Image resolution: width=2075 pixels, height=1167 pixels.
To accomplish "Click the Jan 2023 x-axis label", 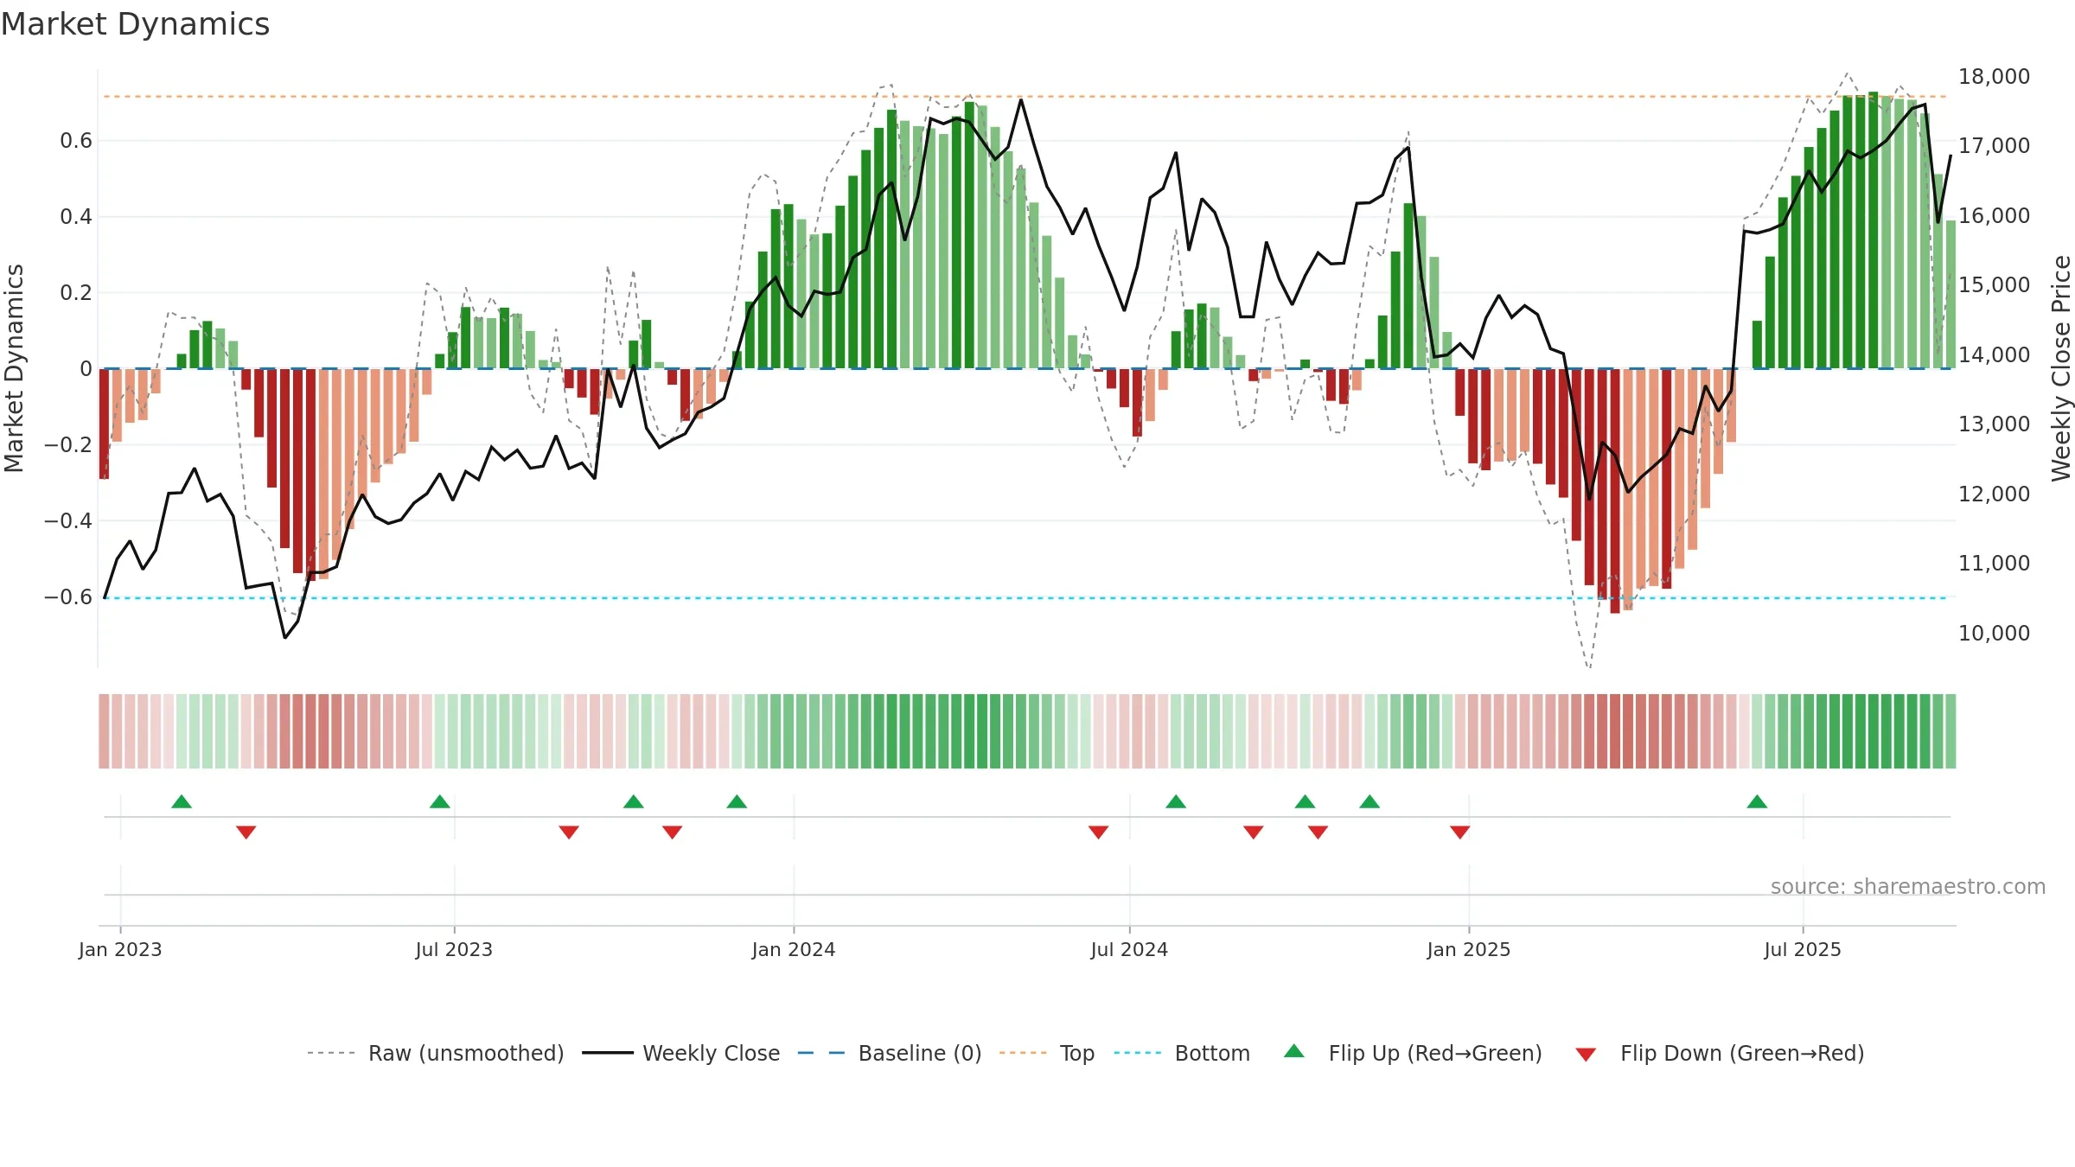I will 120,949.
